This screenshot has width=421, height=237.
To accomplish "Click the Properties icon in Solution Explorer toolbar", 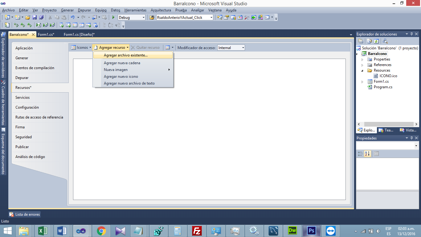I will [x=361, y=41].
